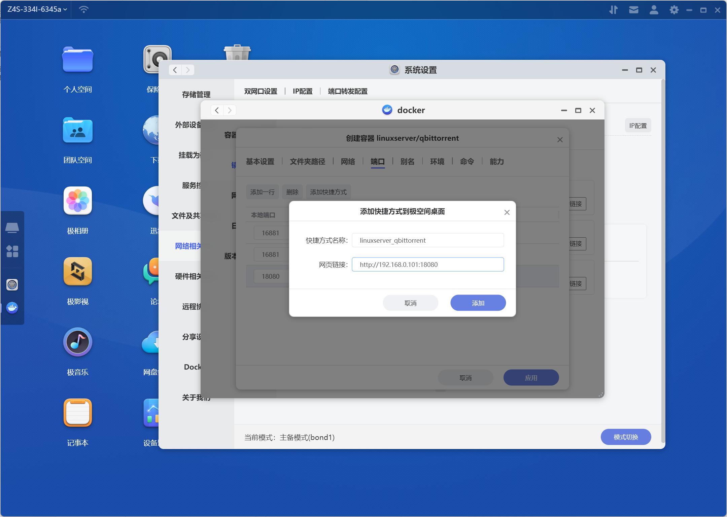This screenshot has width=727, height=517.
Task: Click the 网页链接 input field
Action: [x=427, y=265]
